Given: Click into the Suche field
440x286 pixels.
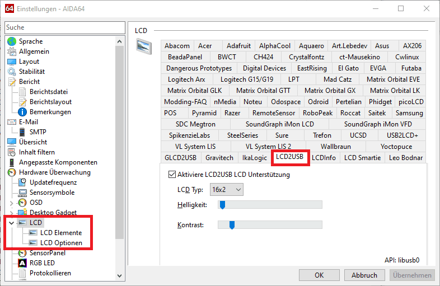Looking at the screenshot, I should click(x=65, y=27).
